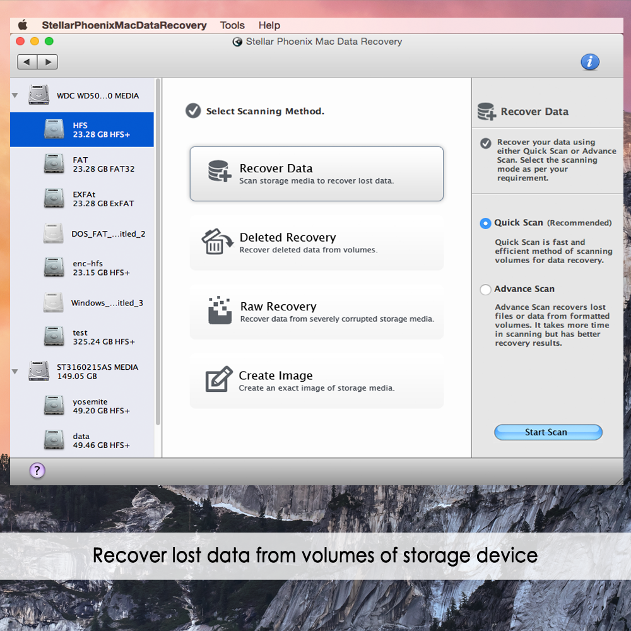Select the DOS_FAT_...itled_2 volume icon
This screenshot has height=631, width=631.
click(53, 233)
